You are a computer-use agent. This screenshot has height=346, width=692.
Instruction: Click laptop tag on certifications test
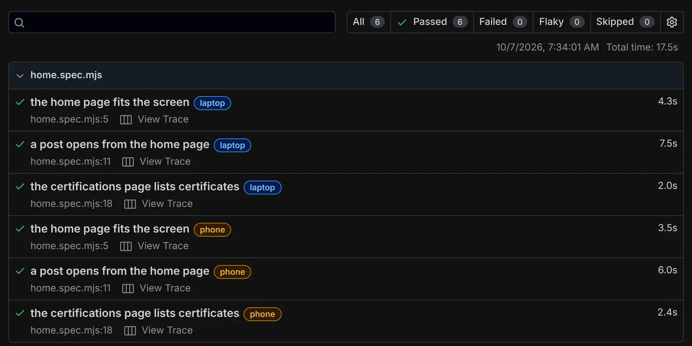[262, 188]
